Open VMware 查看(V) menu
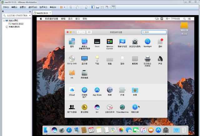The image size is (200, 136). pos(23,7)
